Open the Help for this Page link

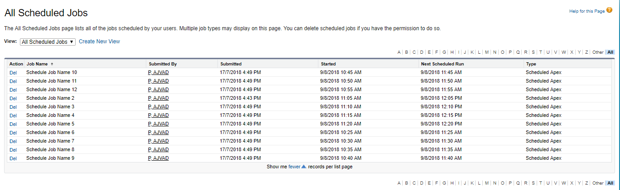pos(587,11)
